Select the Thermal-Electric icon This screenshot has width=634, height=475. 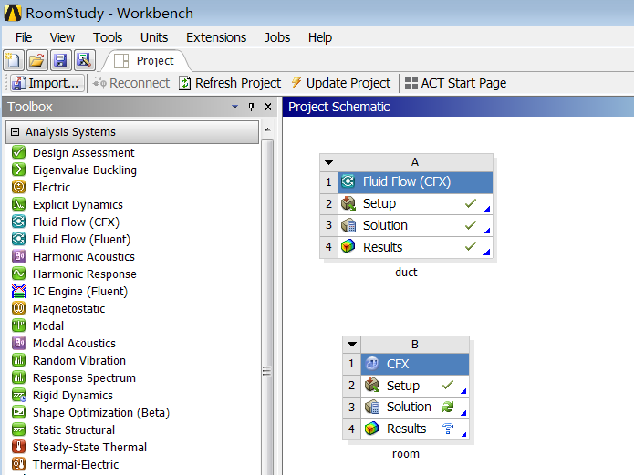tap(18, 464)
